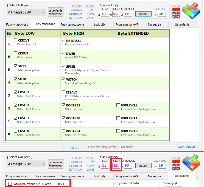The width and height of the screenshot is (204, 187).
Task: Open Narzędzia tab in bottom window
Action: click(x=154, y=176)
